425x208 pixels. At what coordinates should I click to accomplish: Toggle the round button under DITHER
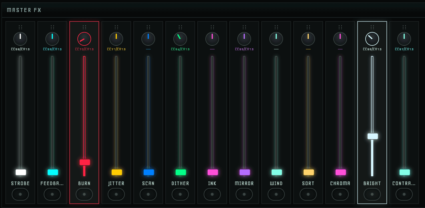tap(180, 194)
